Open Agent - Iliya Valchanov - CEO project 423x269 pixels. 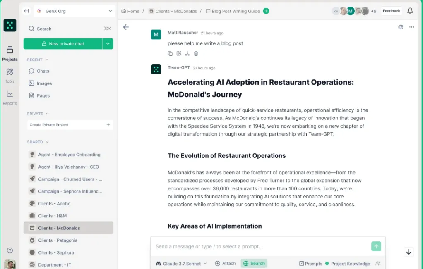(68, 167)
